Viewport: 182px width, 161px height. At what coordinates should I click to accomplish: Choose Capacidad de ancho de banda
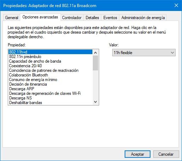pos(50,61)
